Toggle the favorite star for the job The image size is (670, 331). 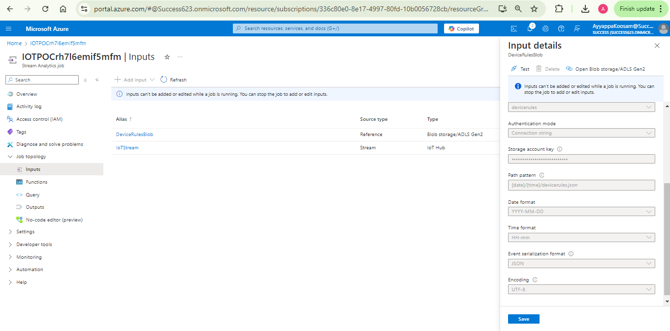tap(167, 57)
